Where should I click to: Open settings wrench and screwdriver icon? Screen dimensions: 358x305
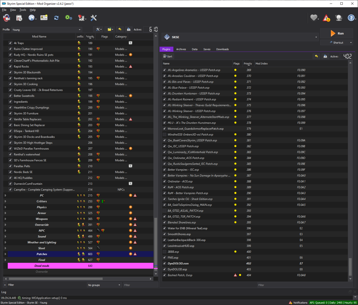(x=94, y=18)
